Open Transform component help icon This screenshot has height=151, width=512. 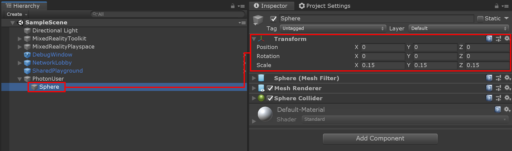click(x=489, y=39)
